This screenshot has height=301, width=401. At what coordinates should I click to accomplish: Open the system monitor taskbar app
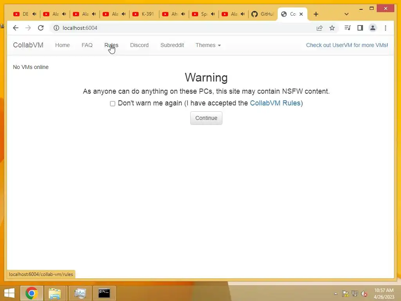(80, 293)
